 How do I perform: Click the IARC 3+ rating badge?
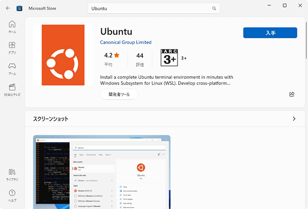pyautogui.click(x=169, y=58)
